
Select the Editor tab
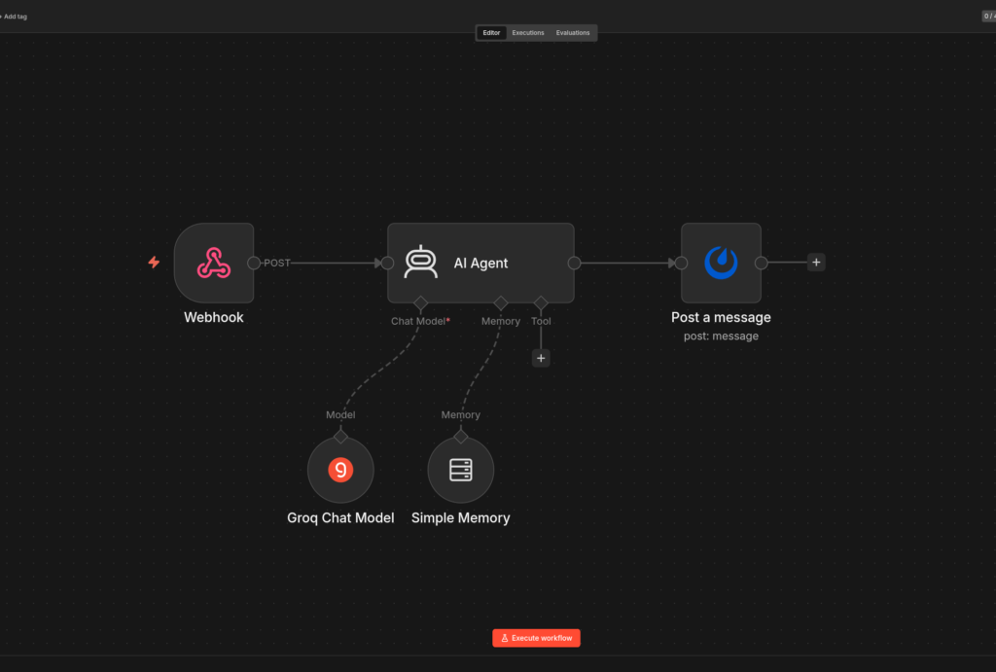coord(491,32)
